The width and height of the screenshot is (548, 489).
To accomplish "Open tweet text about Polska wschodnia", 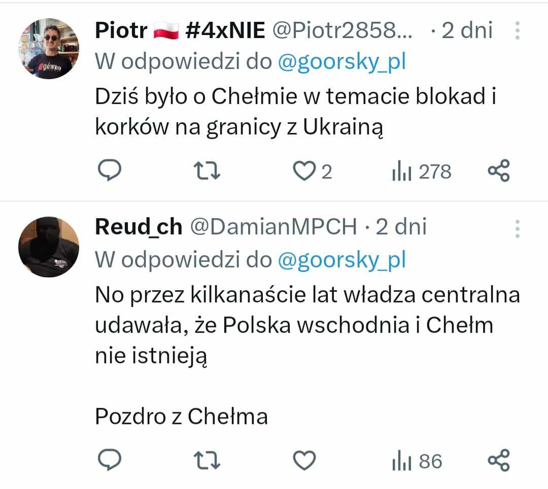I will pos(307,325).
